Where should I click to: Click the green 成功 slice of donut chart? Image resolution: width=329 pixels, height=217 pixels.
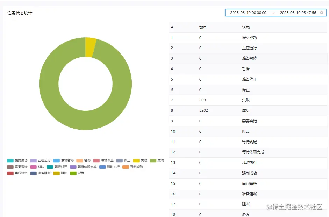[85, 121]
